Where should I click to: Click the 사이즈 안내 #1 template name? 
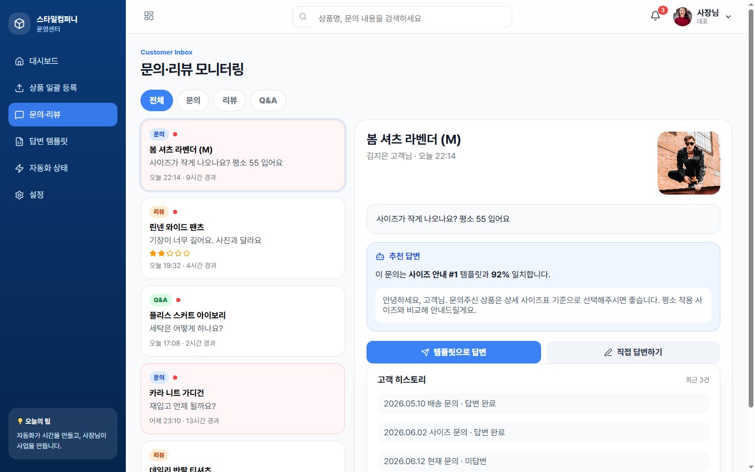(433, 275)
